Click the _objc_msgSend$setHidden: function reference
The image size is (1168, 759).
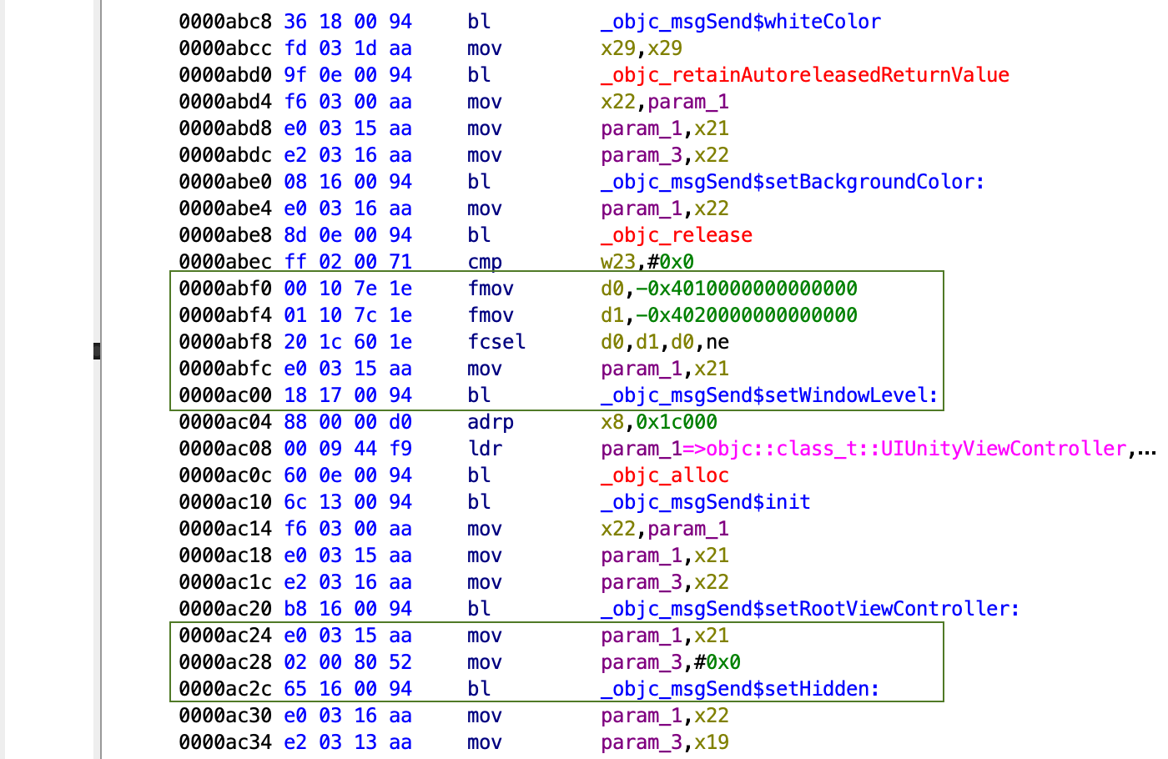(x=740, y=689)
